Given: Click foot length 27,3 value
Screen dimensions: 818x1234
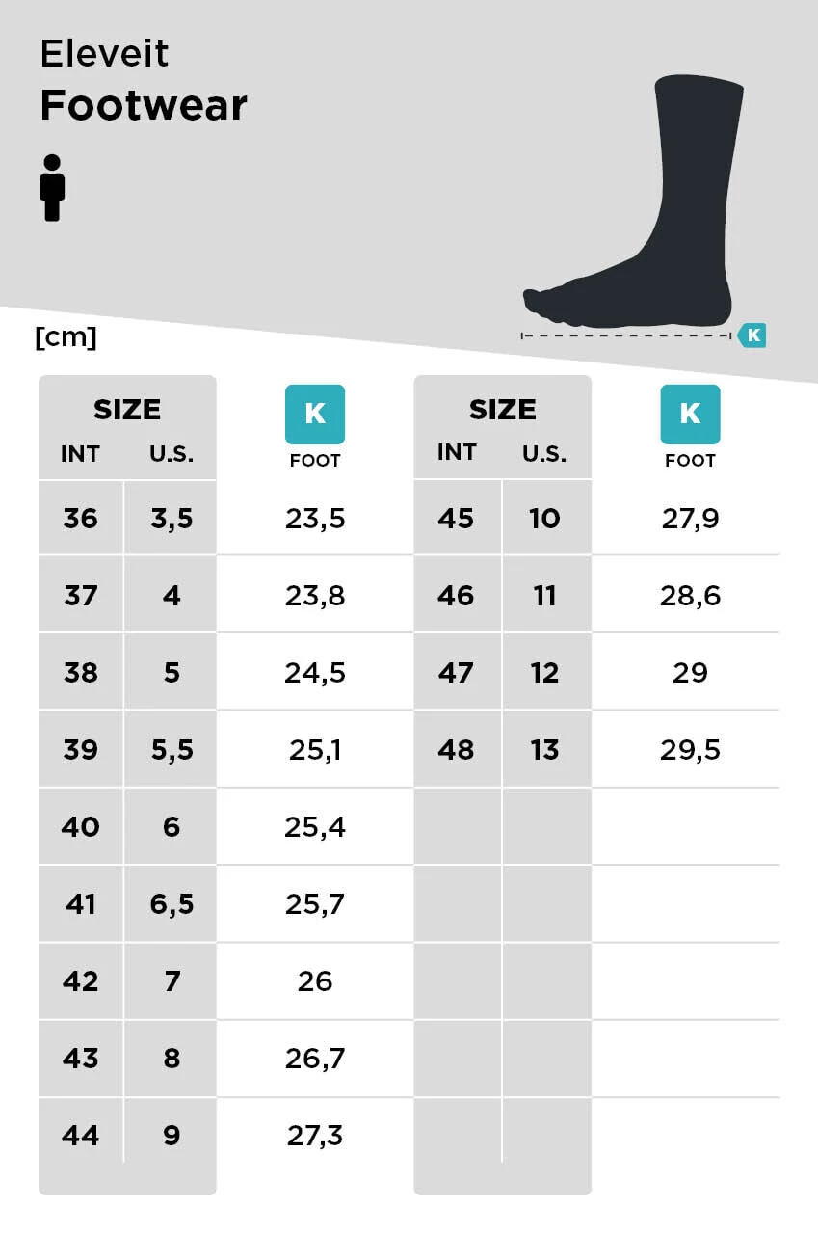Looking at the screenshot, I should tap(315, 1135).
